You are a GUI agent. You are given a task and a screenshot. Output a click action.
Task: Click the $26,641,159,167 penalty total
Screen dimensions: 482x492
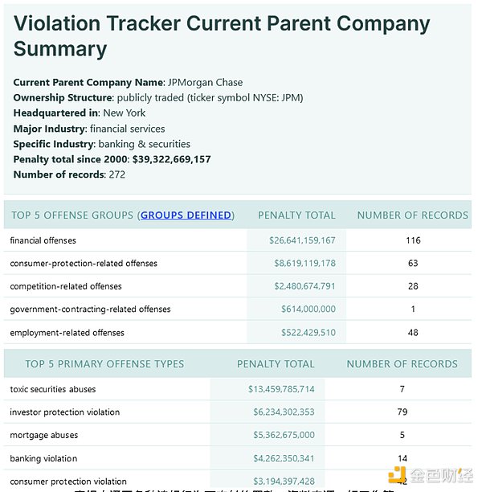click(302, 240)
